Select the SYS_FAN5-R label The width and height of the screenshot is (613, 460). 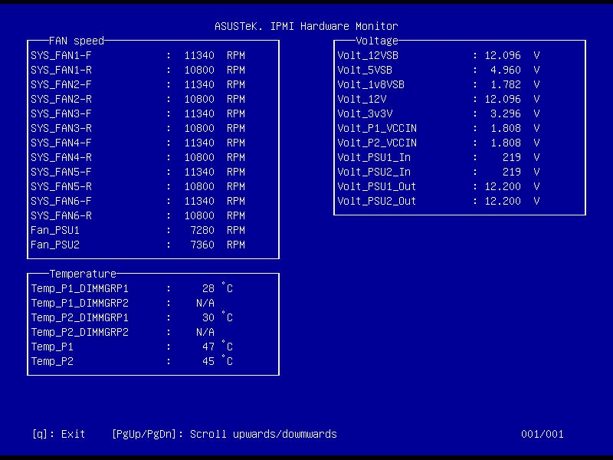61,186
